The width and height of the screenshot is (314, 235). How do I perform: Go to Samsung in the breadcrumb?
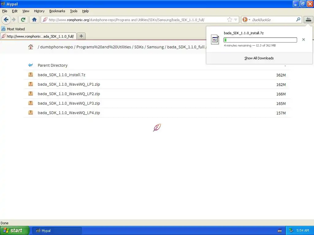click(x=155, y=47)
